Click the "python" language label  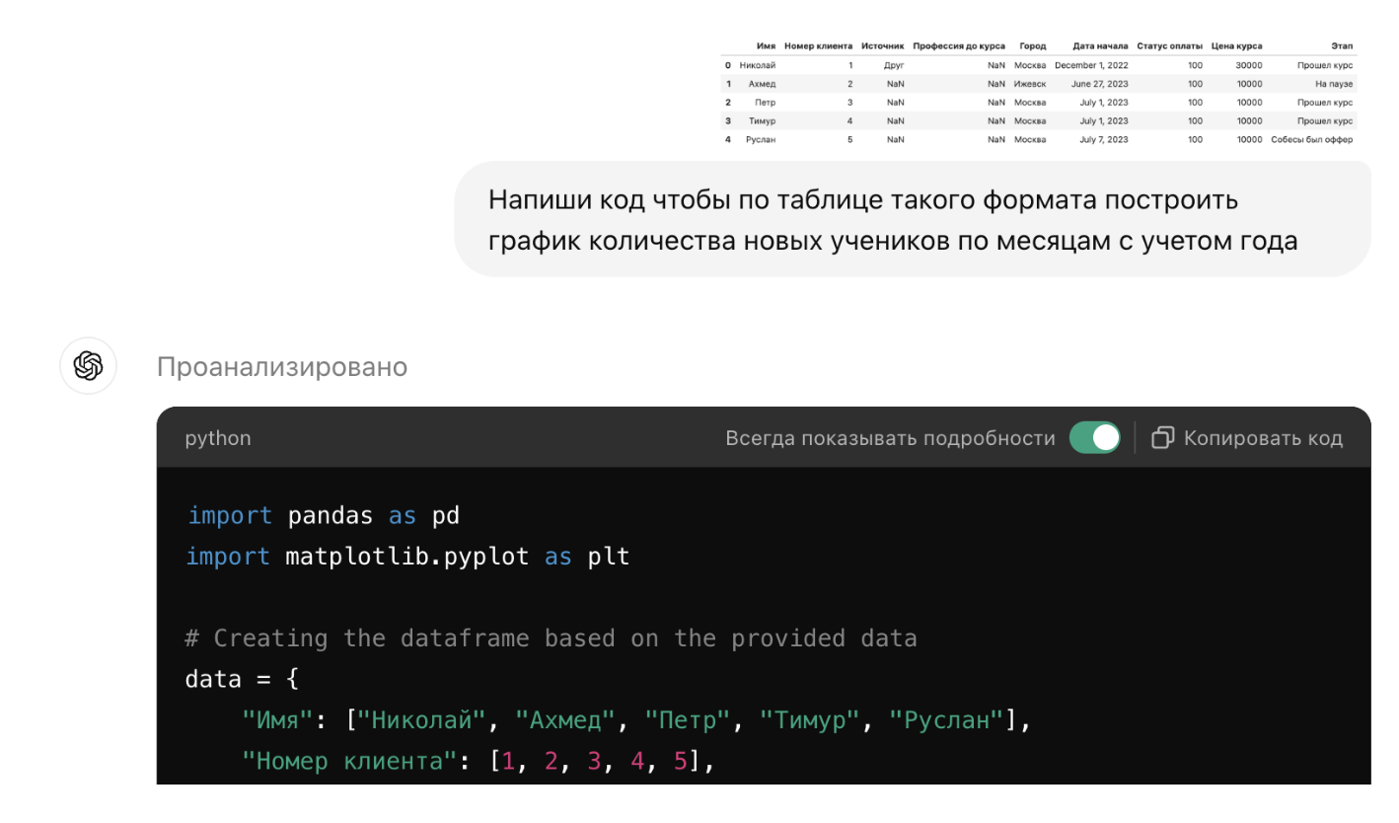[218, 438]
